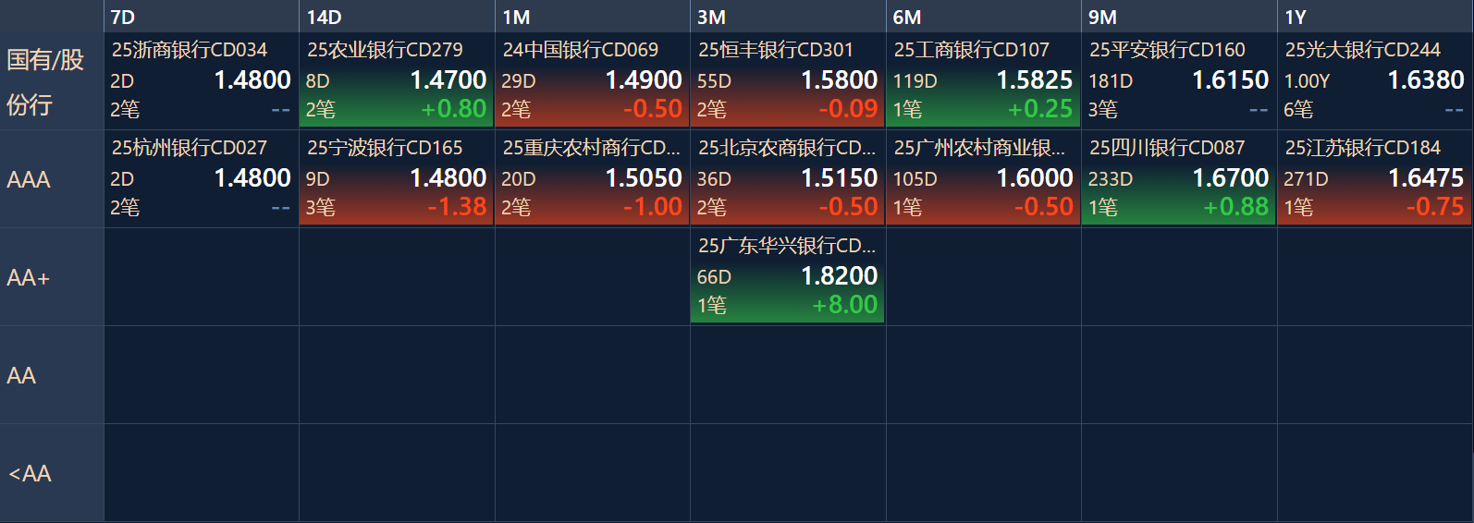The height and width of the screenshot is (523, 1474).
Task: Open the 25浙商银行CD034 quote cell
Action: [x=201, y=80]
